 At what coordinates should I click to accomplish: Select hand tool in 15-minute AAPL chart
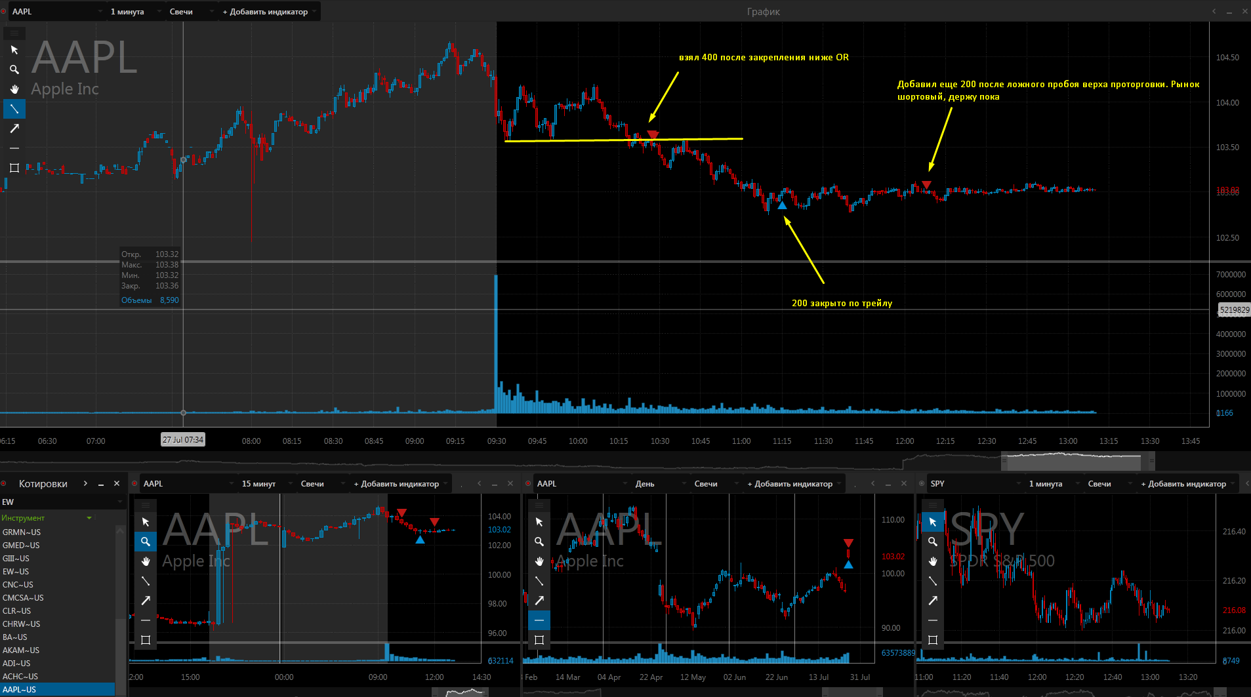[146, 561]
